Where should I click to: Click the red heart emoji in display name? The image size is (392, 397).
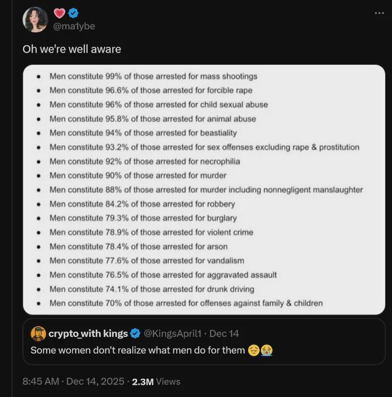coord(59,13)
